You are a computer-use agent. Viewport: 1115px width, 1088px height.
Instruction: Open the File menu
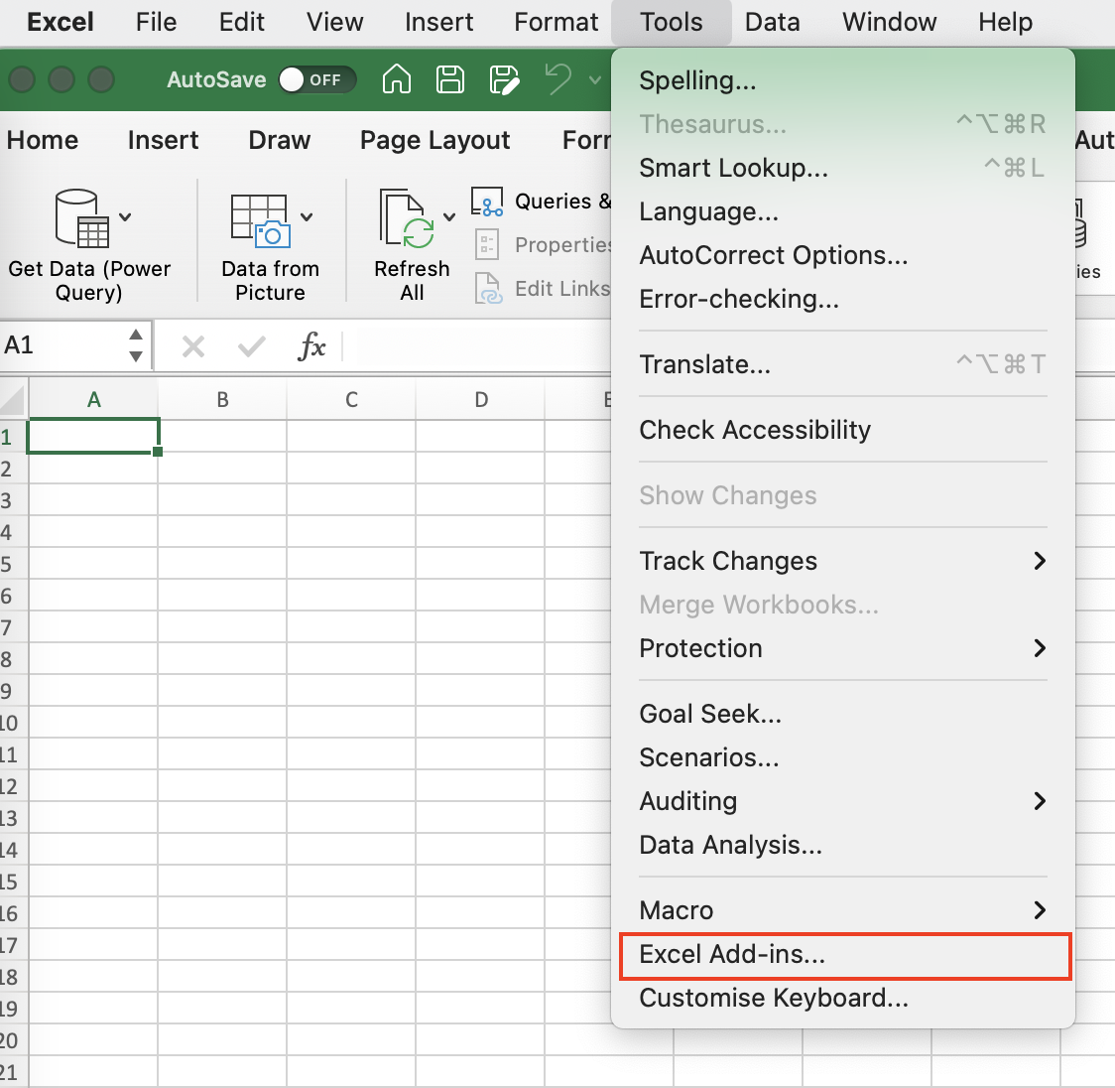157,22
